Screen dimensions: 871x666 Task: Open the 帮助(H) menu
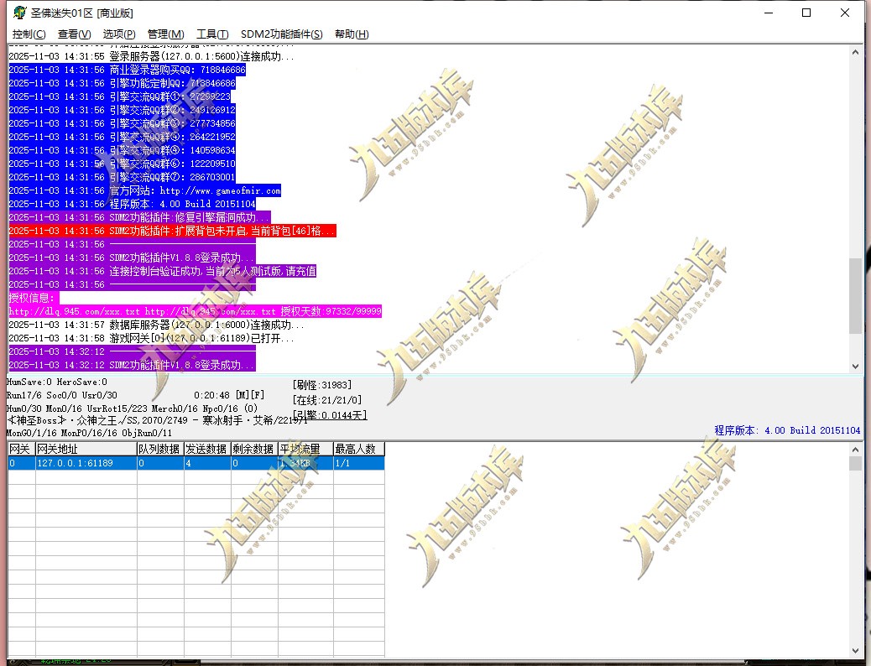click(x=352, y=34)
